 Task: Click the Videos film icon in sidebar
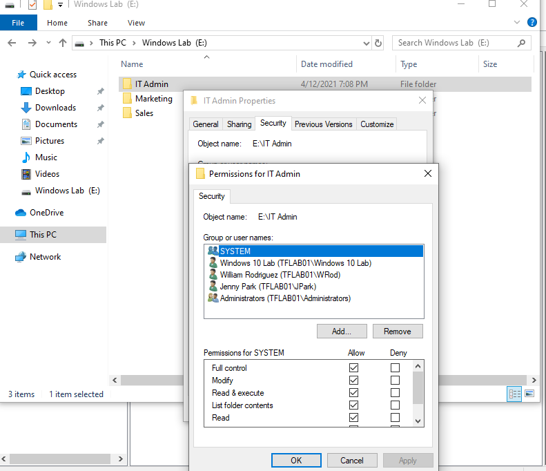(26, 174)
